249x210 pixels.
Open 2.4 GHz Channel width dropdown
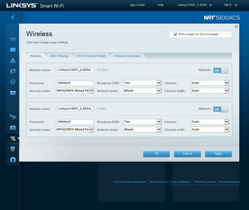point(210,91)
